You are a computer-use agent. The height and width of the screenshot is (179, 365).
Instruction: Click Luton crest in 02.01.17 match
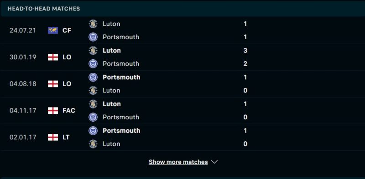coord(93,144)
